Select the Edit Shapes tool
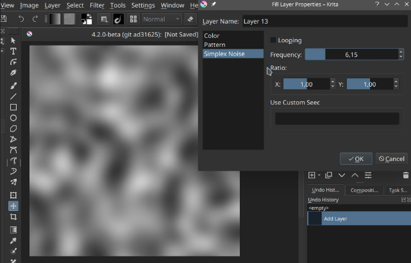 tap(13, 62)
